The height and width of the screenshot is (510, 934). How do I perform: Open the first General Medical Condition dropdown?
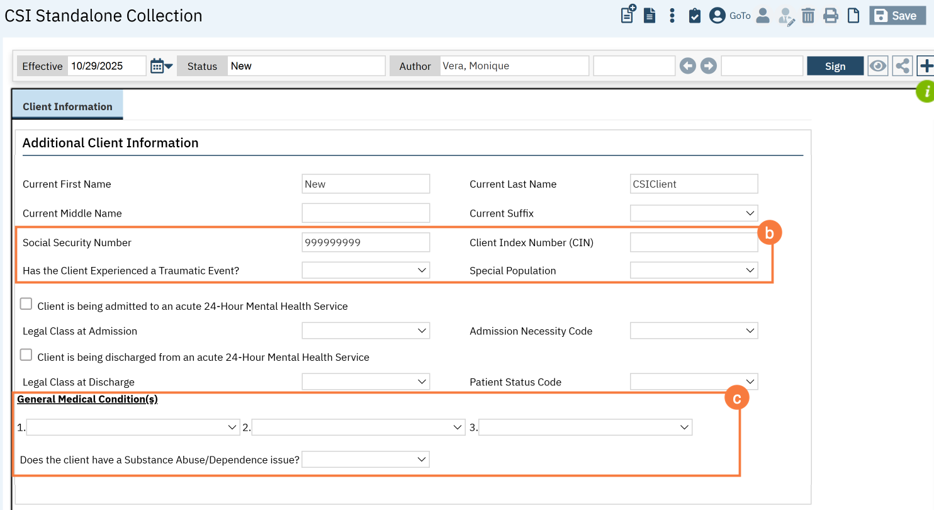pyautogui.click(x=133, y=428)
